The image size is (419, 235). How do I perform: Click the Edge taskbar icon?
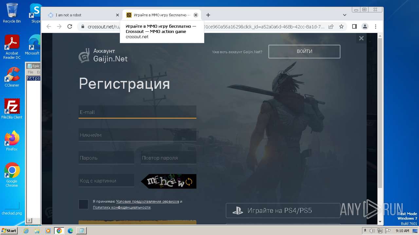point(70,231)
